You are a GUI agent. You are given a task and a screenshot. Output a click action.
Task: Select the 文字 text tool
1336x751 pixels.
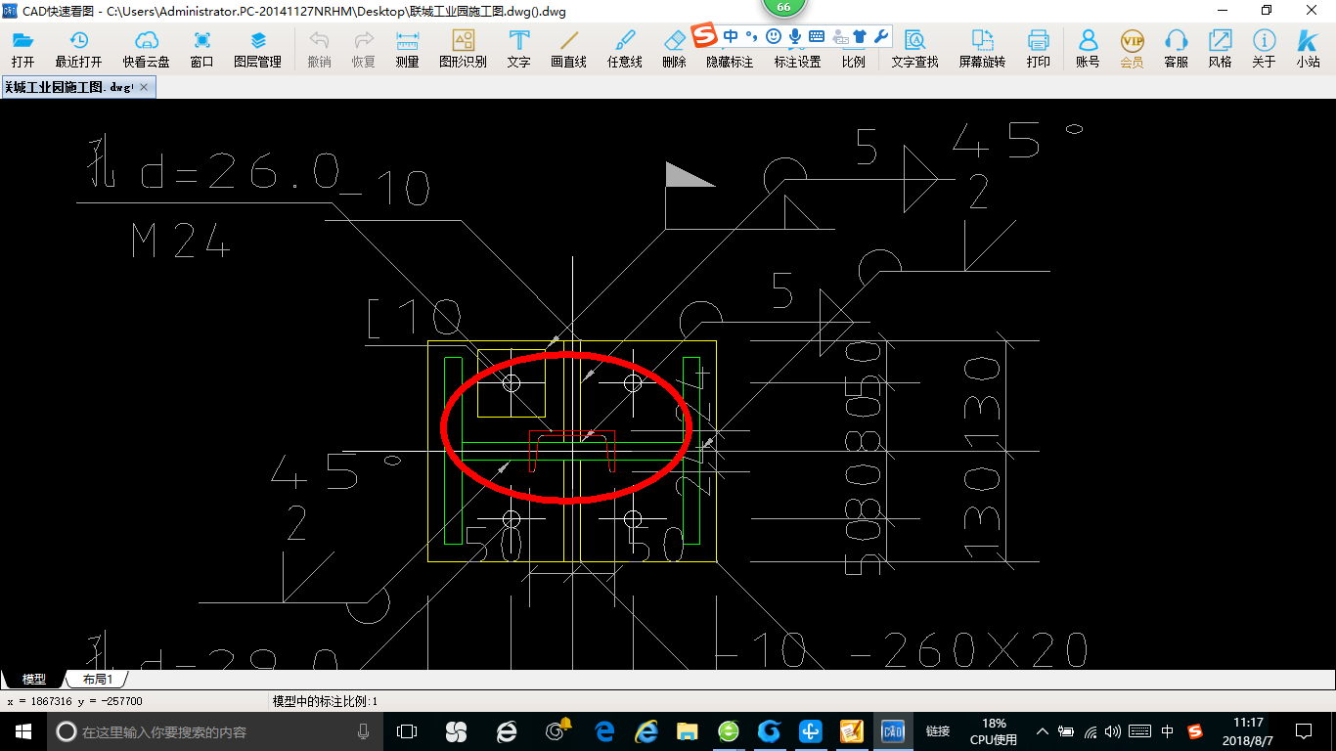click(518, 48)
